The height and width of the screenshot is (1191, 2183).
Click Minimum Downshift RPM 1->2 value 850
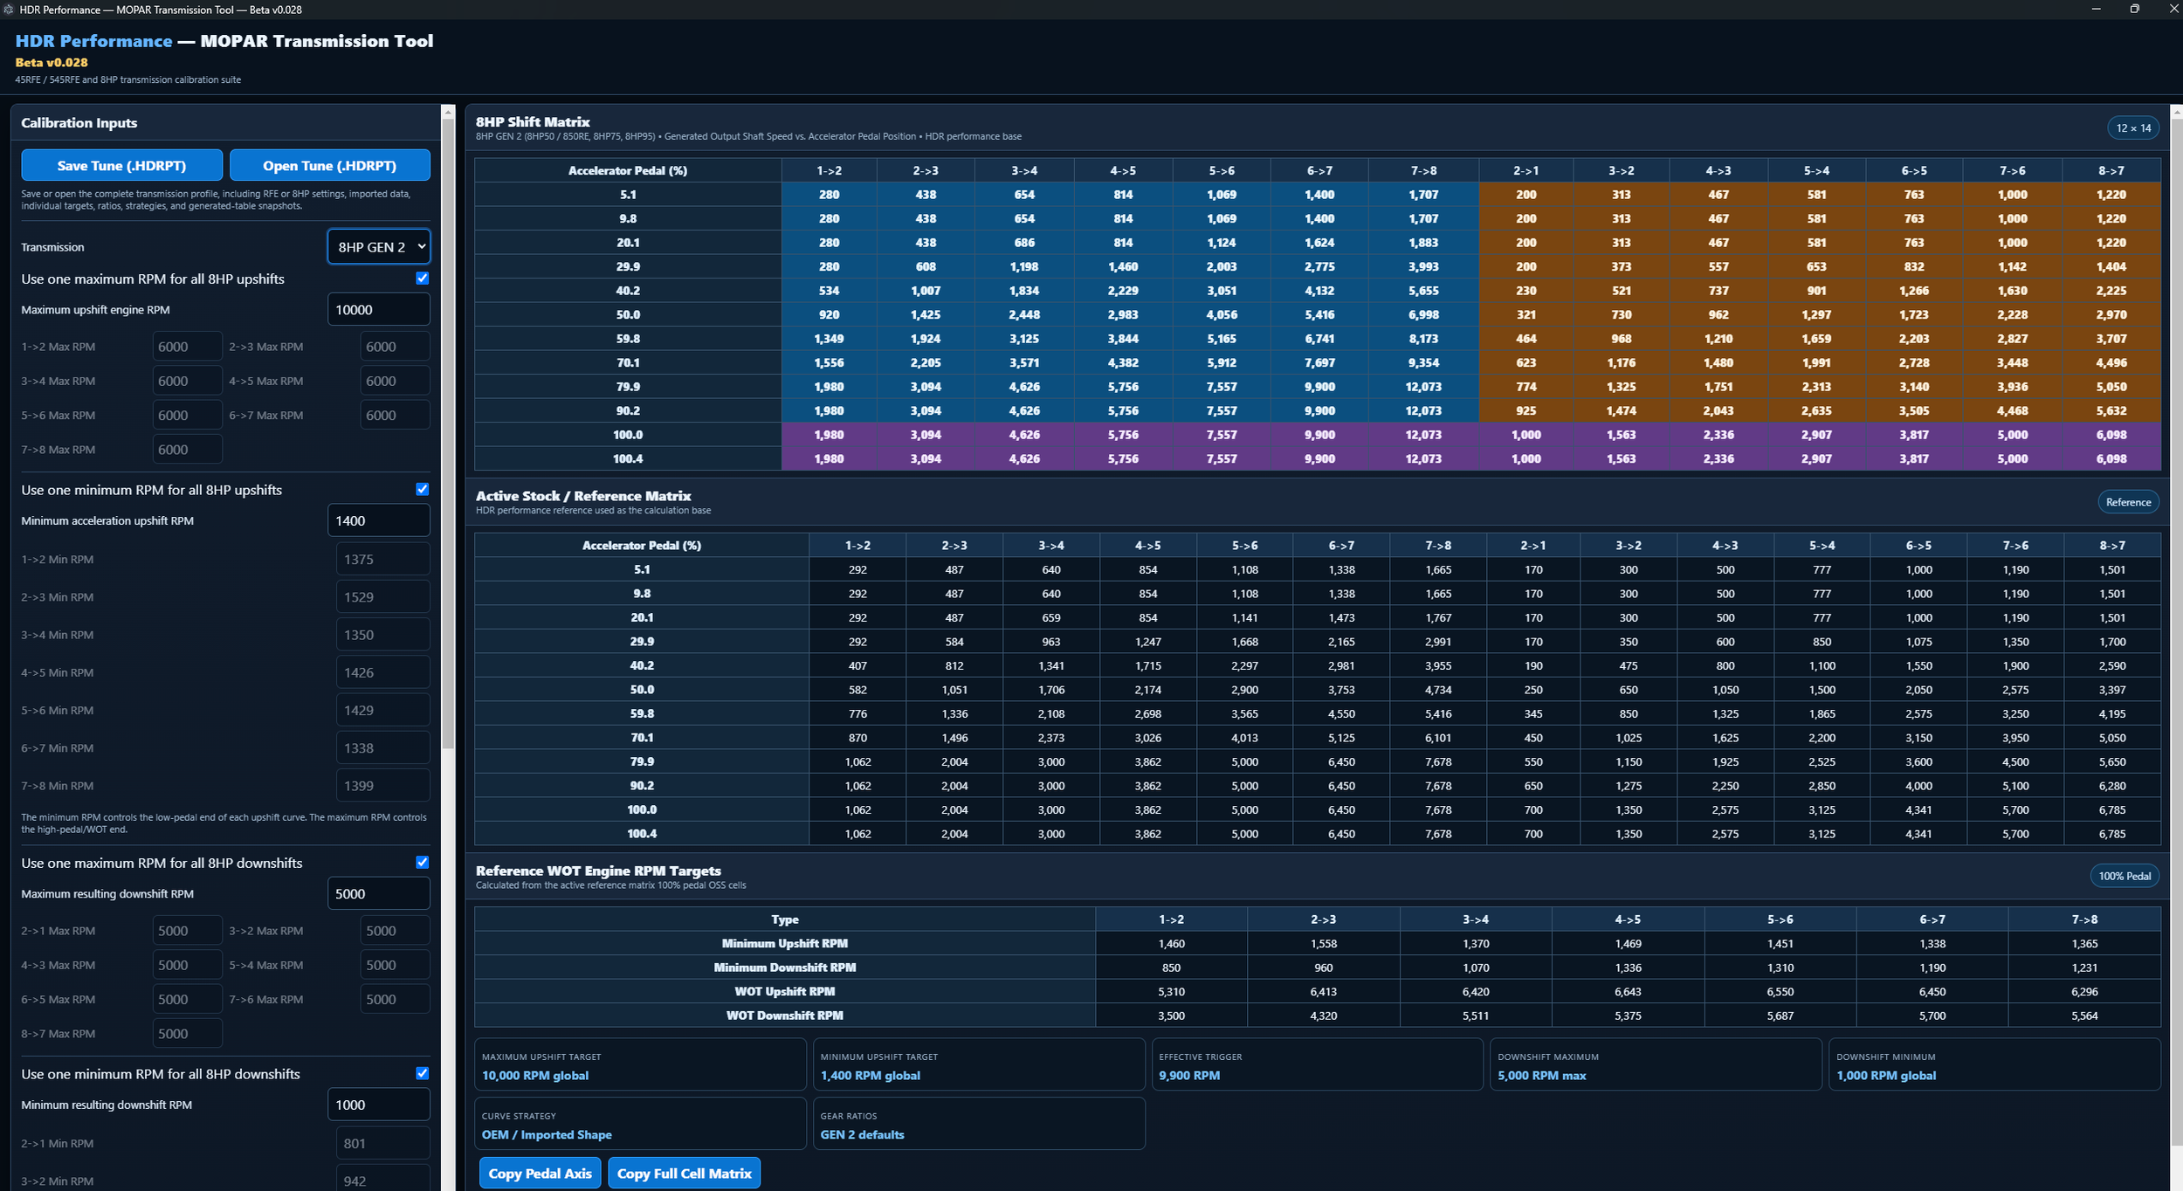1171,967
